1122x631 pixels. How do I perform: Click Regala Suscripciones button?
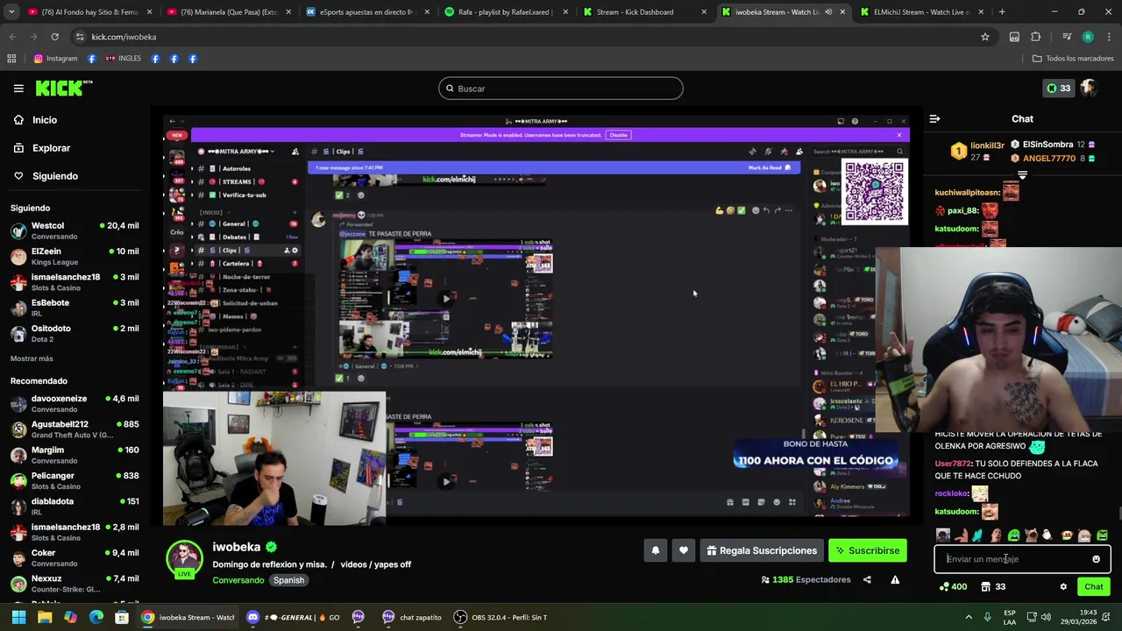[x=762, y=550]
